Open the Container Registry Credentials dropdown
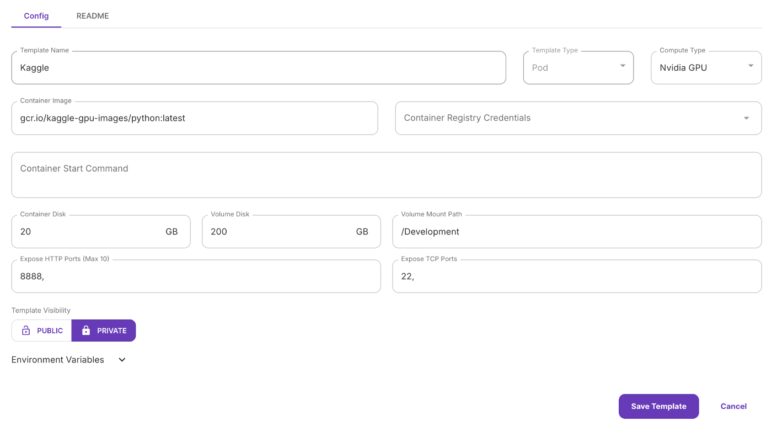 pyautogui.click(x=578, y=118)
